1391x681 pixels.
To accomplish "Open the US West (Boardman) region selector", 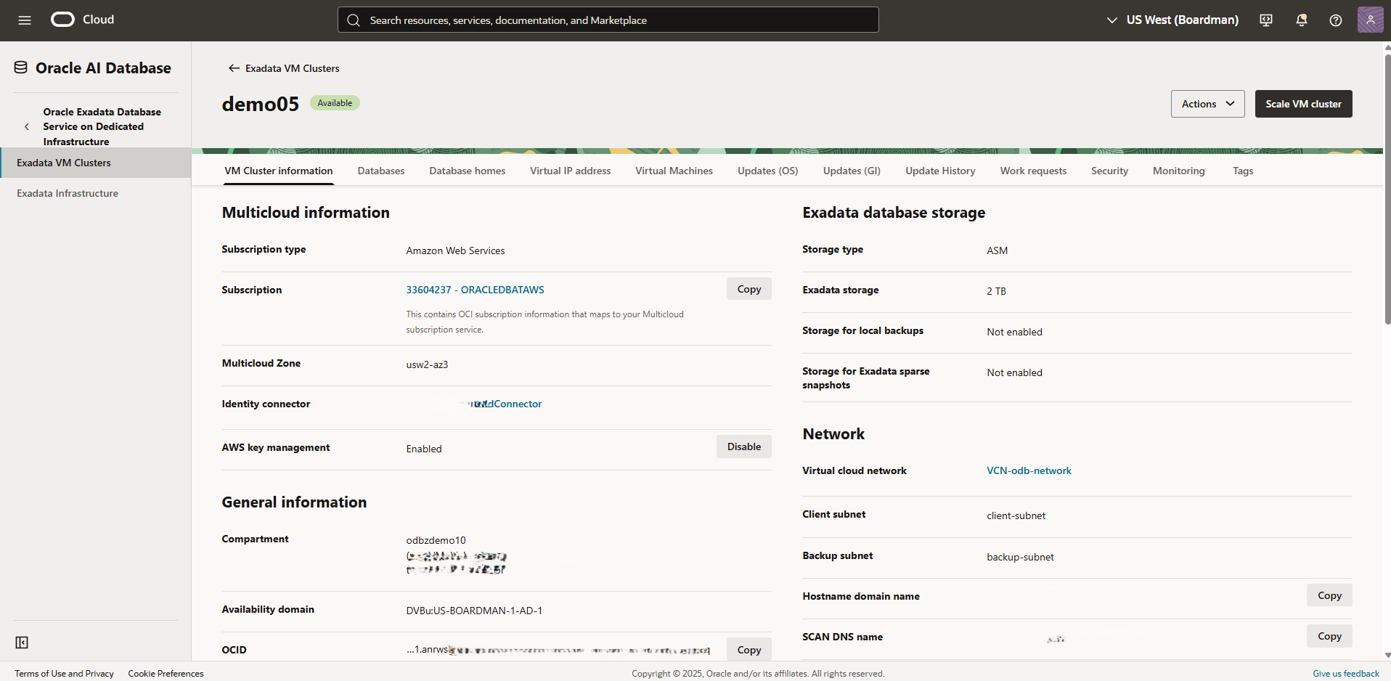I will pyautogui.click(x=1172, y=20).
